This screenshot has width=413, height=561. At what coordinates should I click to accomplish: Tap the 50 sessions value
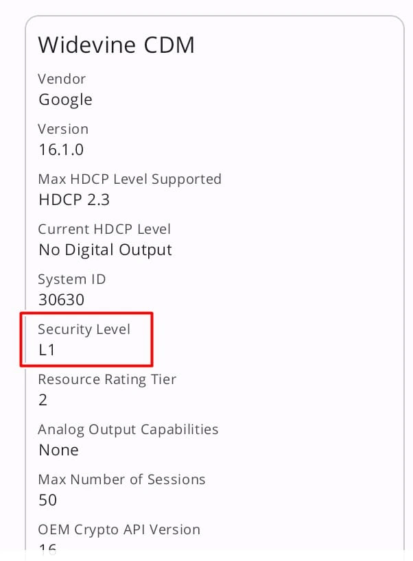pos(47,500)
